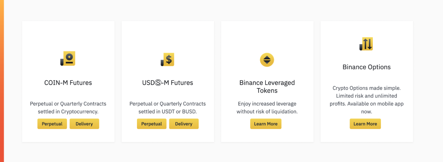Click the Binance Leveraged Tokens heading
Screen dimensions: 443x162
click(267, 86)
